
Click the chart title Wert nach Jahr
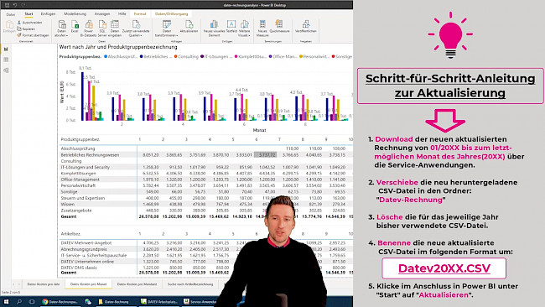point(118,47)
